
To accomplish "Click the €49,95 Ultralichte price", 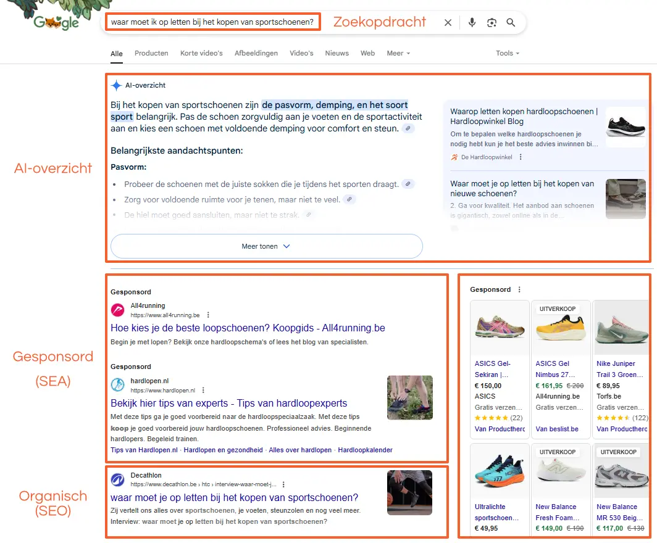I will pyautogui.click(x=486, y=528).
